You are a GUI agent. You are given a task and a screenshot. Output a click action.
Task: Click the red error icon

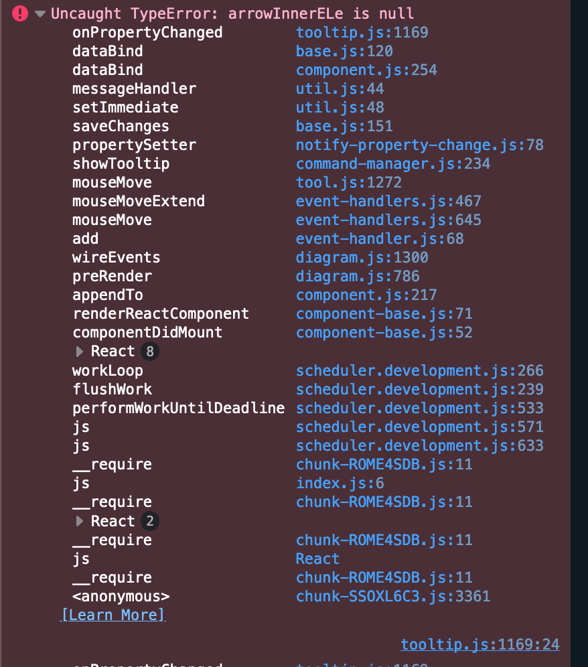point(20,13)
